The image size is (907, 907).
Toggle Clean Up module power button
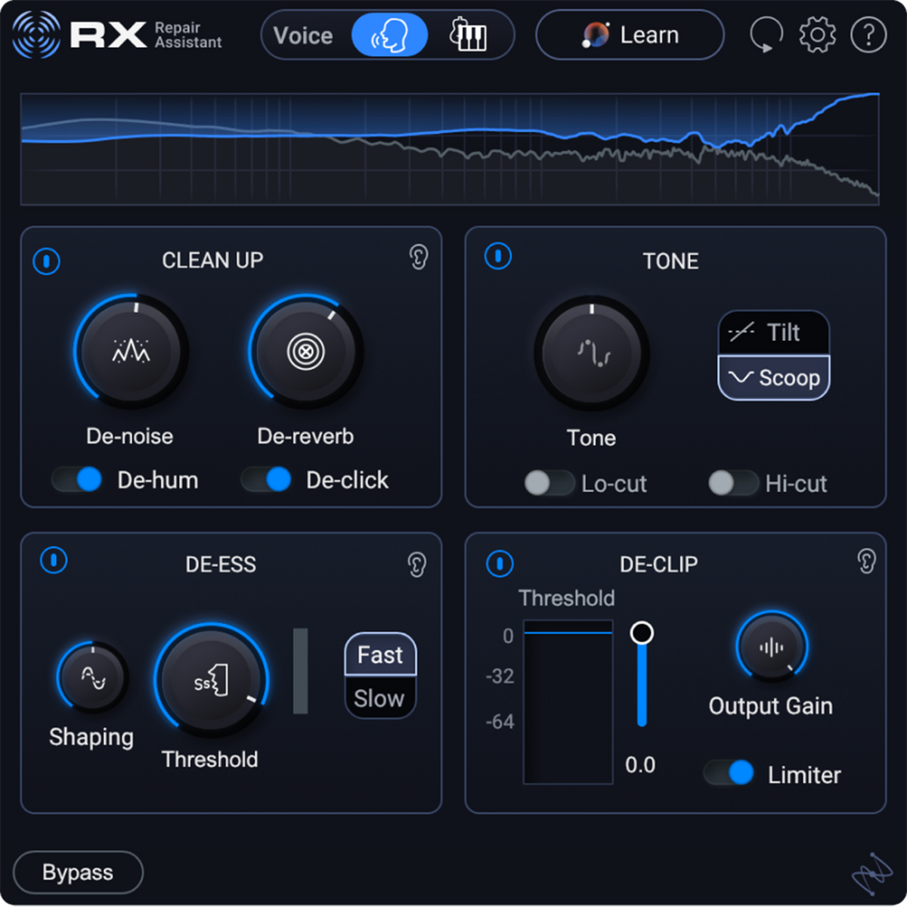click(47, 262)
